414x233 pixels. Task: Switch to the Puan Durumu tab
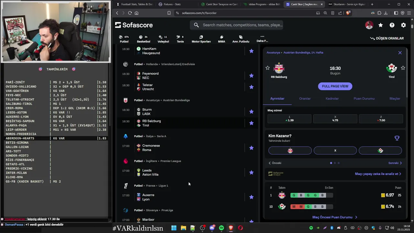point(364,98)
